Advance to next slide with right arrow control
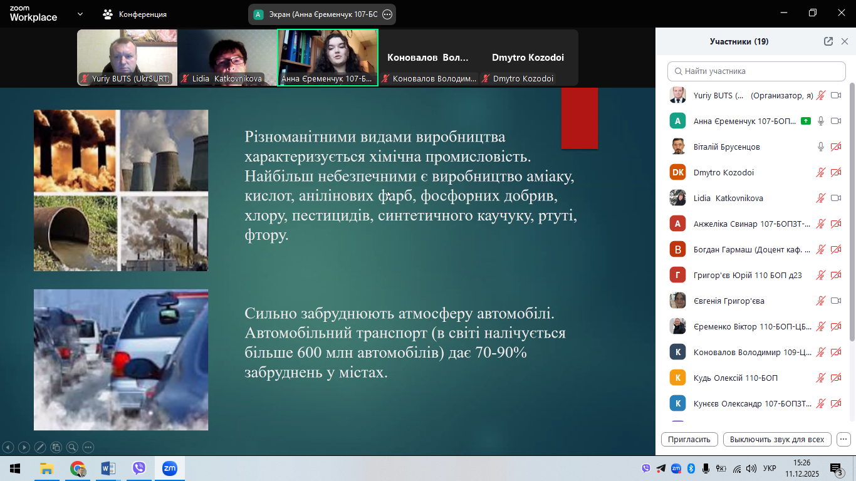This screenshot has width=856, height=481. pyautogui.click(x=24, y=447)
